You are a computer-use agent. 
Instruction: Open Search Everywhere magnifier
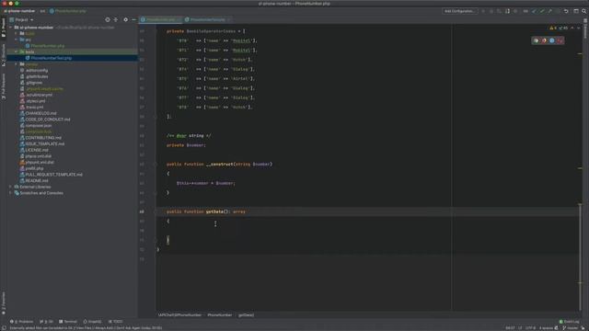[x=584, y=11]
